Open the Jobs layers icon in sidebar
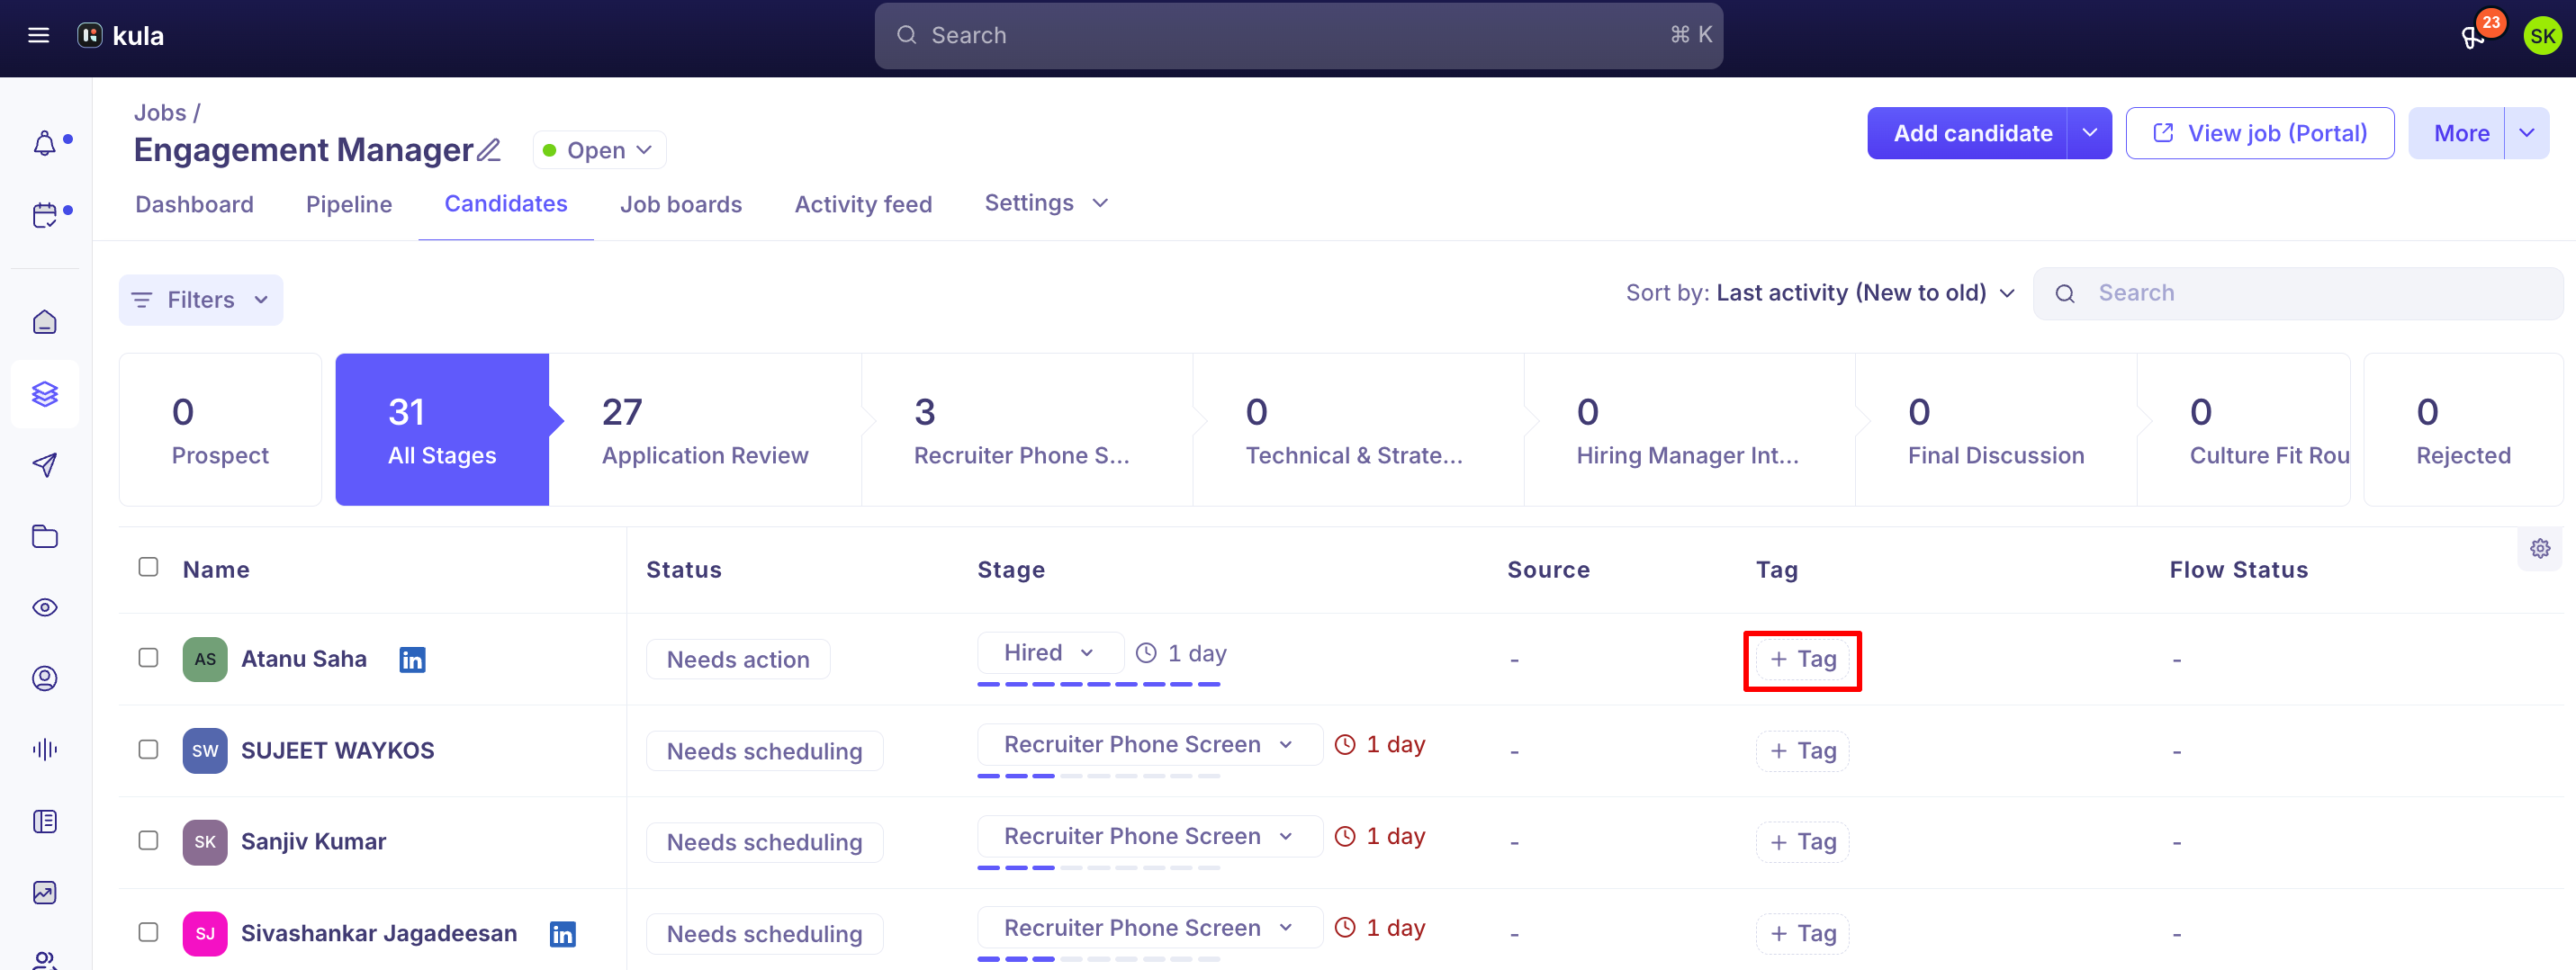Image resolution: width=2576 pixels, height=970 pixels. 44,393
